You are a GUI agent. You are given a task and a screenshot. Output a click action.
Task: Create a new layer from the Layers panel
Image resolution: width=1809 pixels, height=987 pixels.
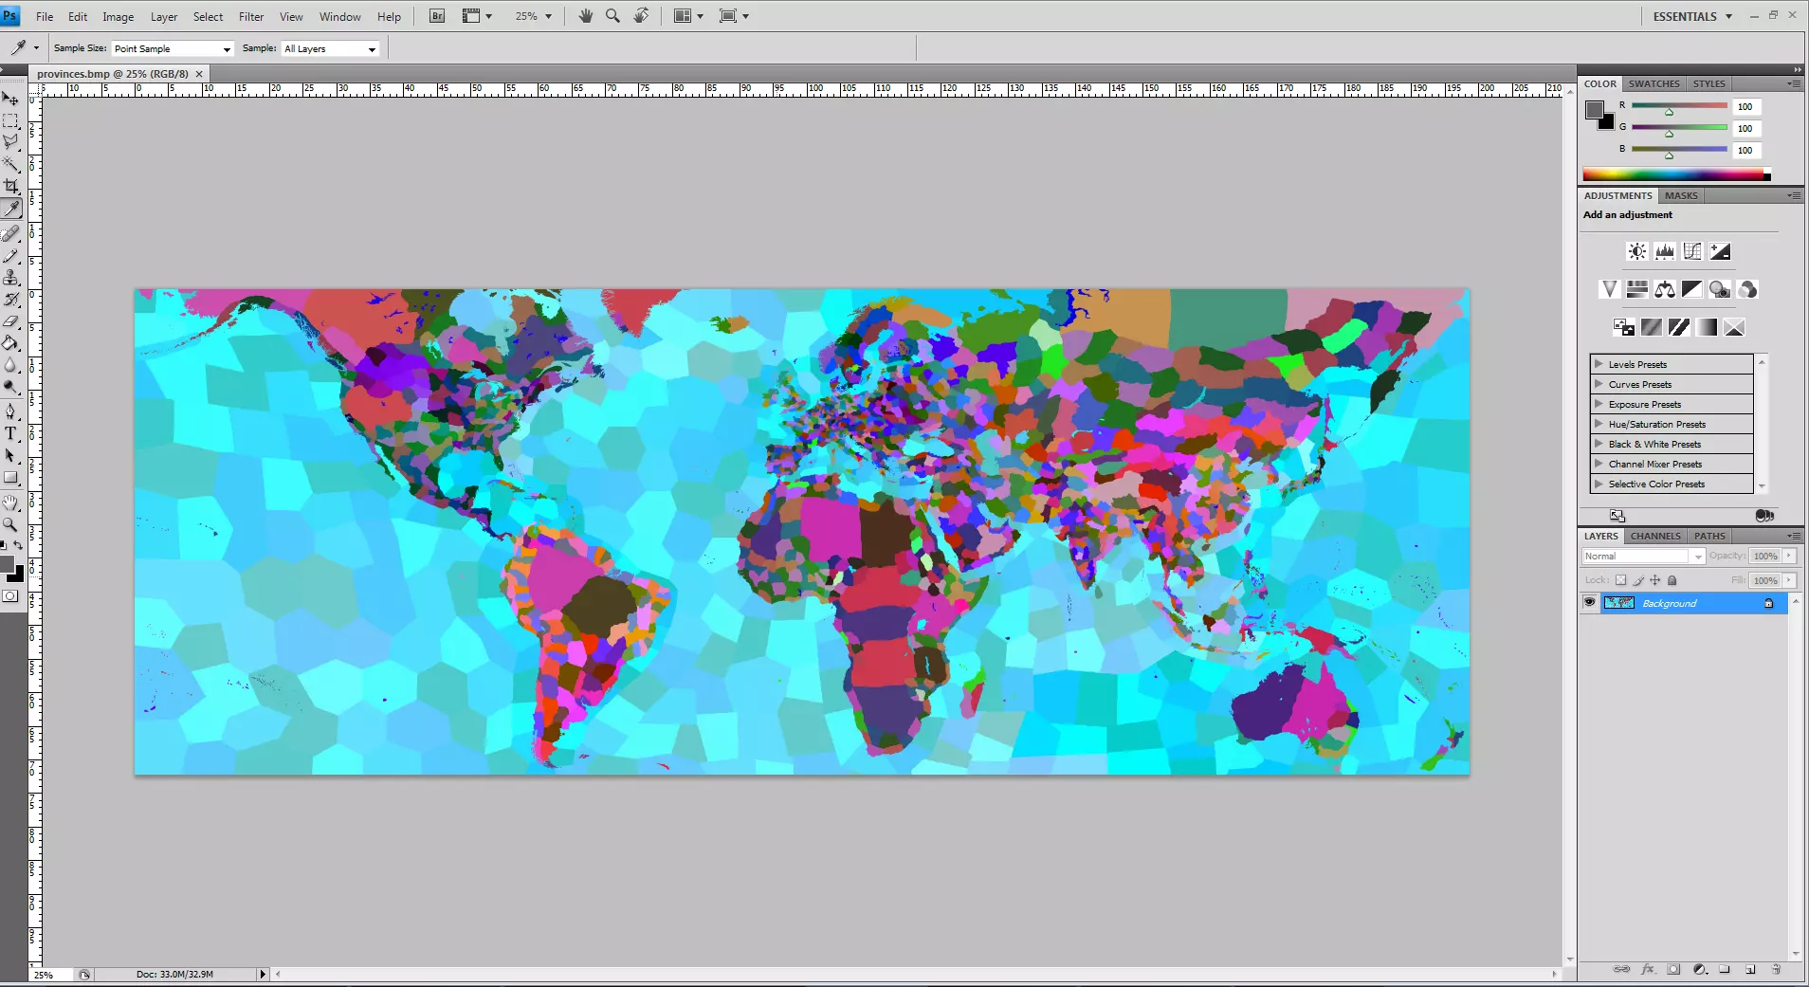tap(1750, 969)
